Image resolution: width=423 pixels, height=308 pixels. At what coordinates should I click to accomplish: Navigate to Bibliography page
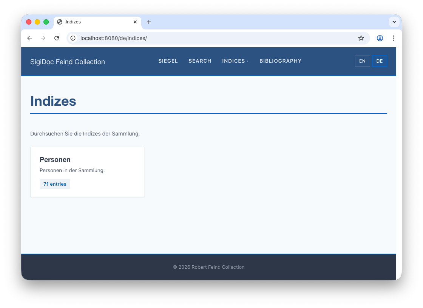(280, 61)
